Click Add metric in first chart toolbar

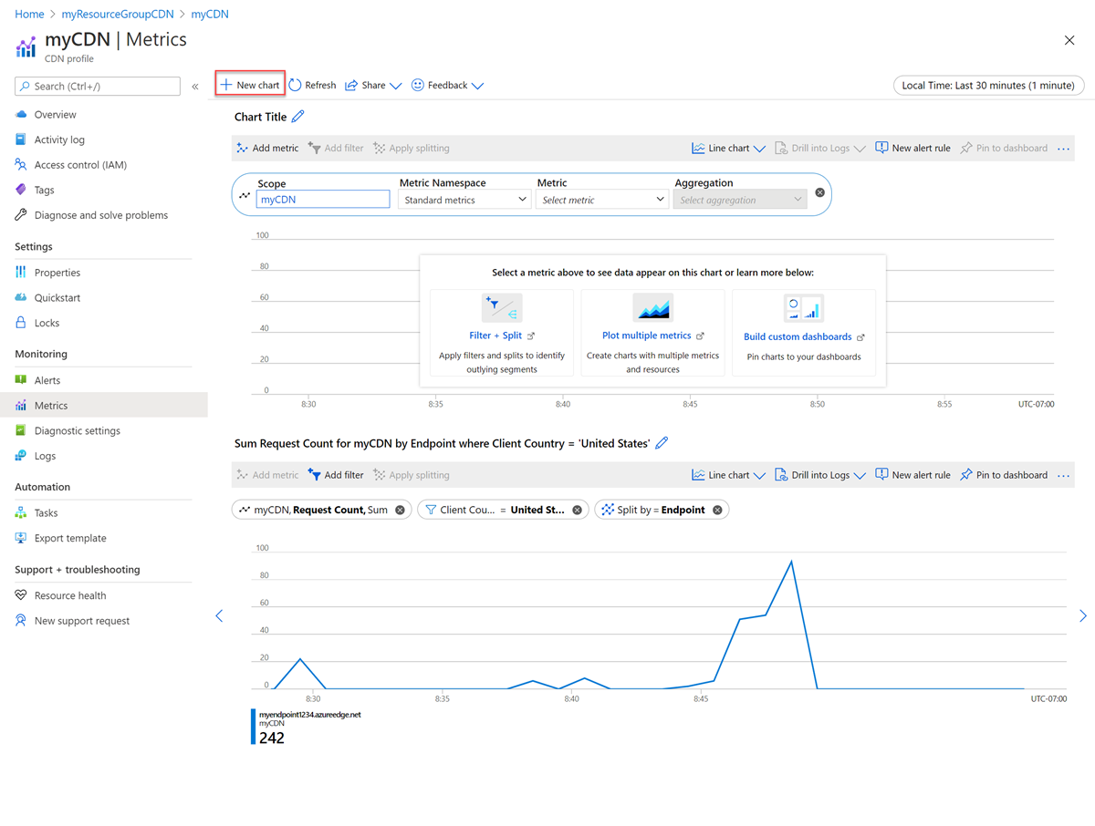(266, 148)
